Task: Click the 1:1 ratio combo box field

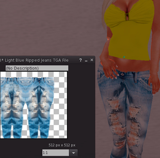Action: pos(56,153)
